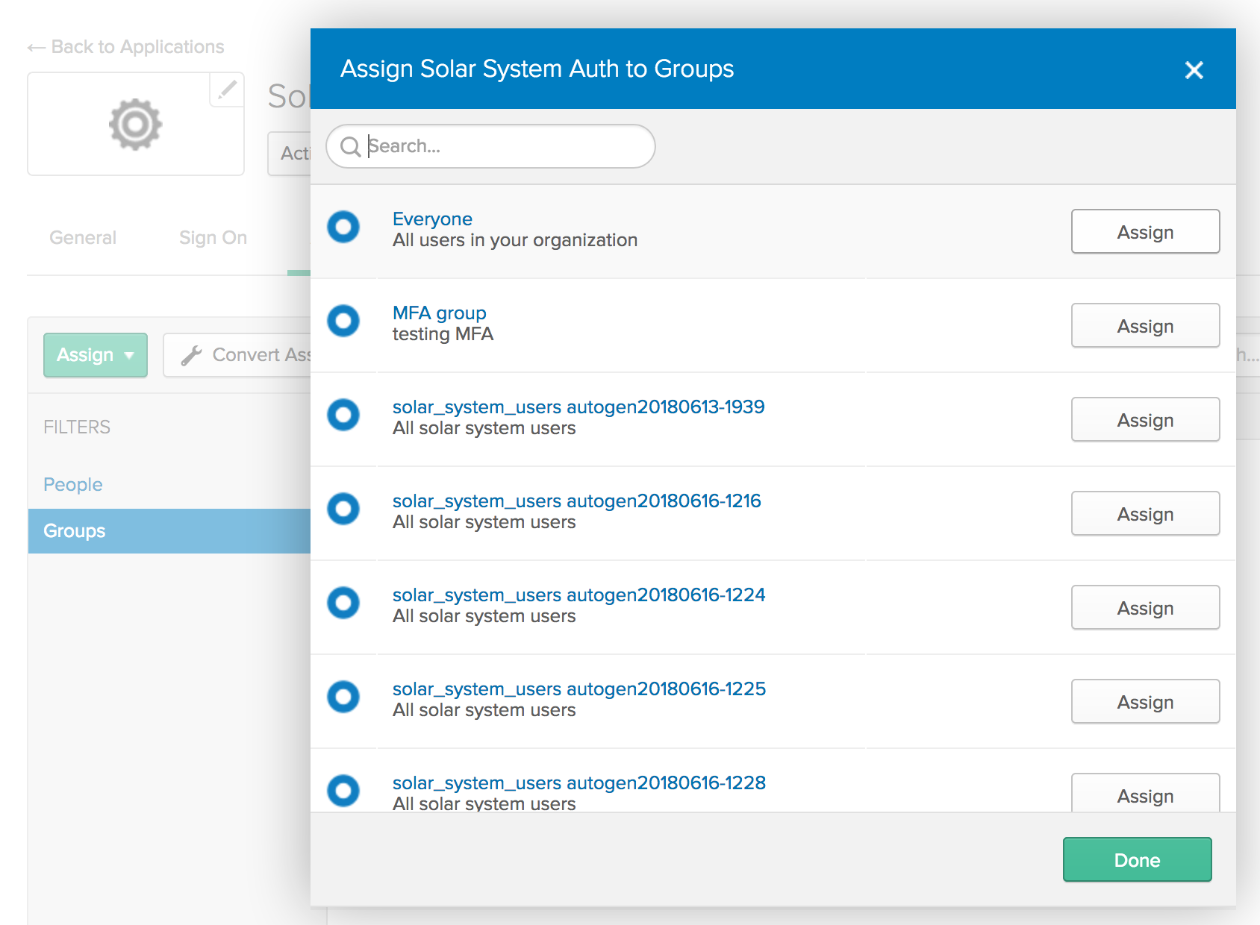1260x925 pixels.
Task: Open the solar_system_users autogen20180616-1228 link
Action: pyautogui.click(x=578, y=783)
